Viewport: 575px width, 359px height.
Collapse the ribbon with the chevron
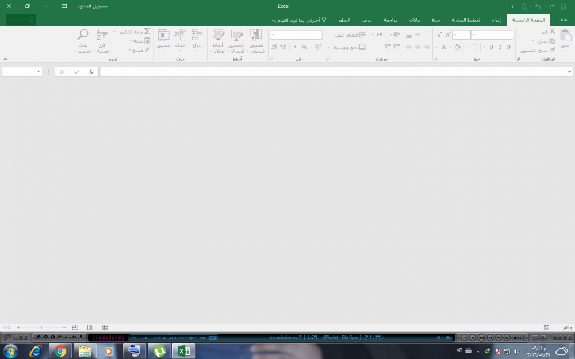pos(5,59)
